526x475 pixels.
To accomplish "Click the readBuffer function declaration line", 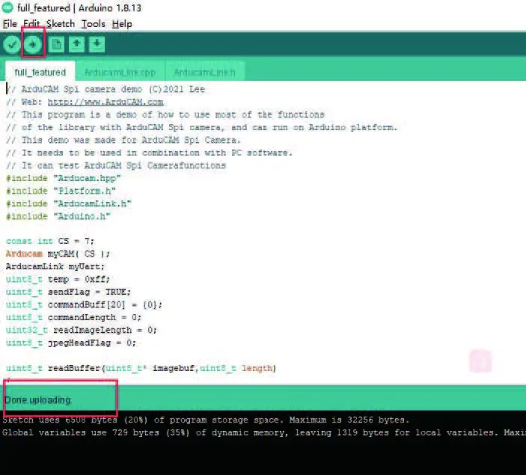I will [141, 369].
